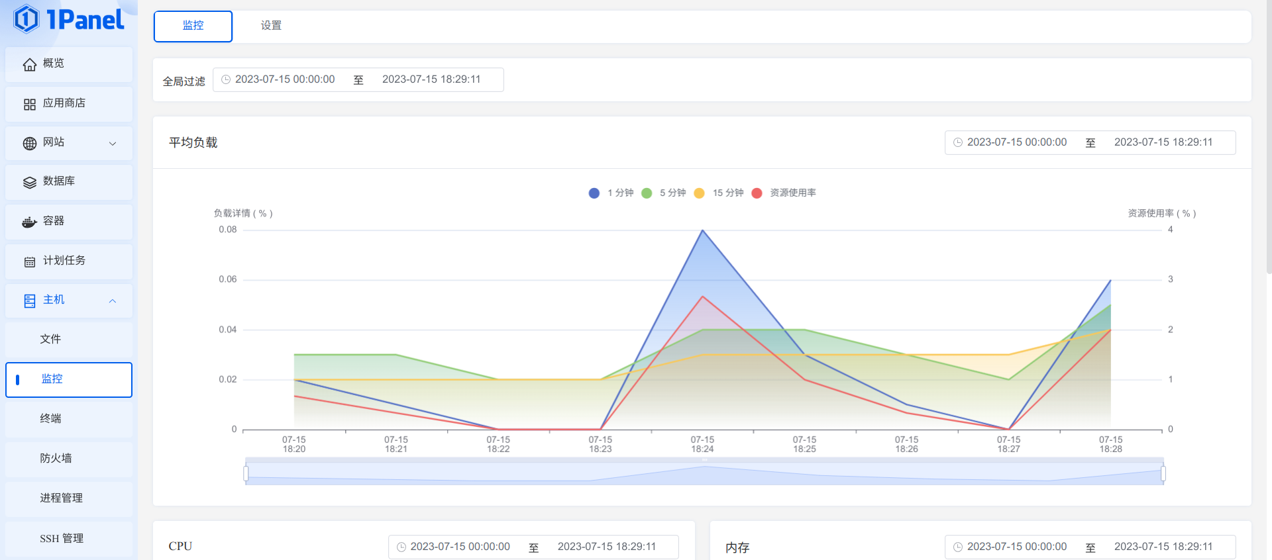This screenshot has width=1272, height=560.
Task: Open 计划任务 in the sidebar
Action: [x=69, y=261]
